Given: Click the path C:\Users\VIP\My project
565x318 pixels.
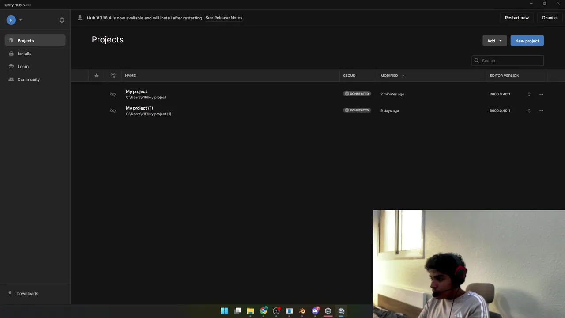Looking at the screenshot, I should point(146,97).
